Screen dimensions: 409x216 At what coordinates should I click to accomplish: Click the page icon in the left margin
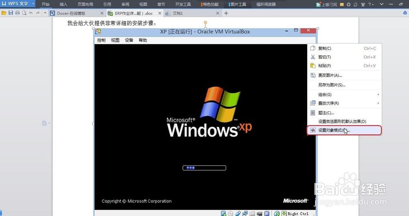(45, 123)
